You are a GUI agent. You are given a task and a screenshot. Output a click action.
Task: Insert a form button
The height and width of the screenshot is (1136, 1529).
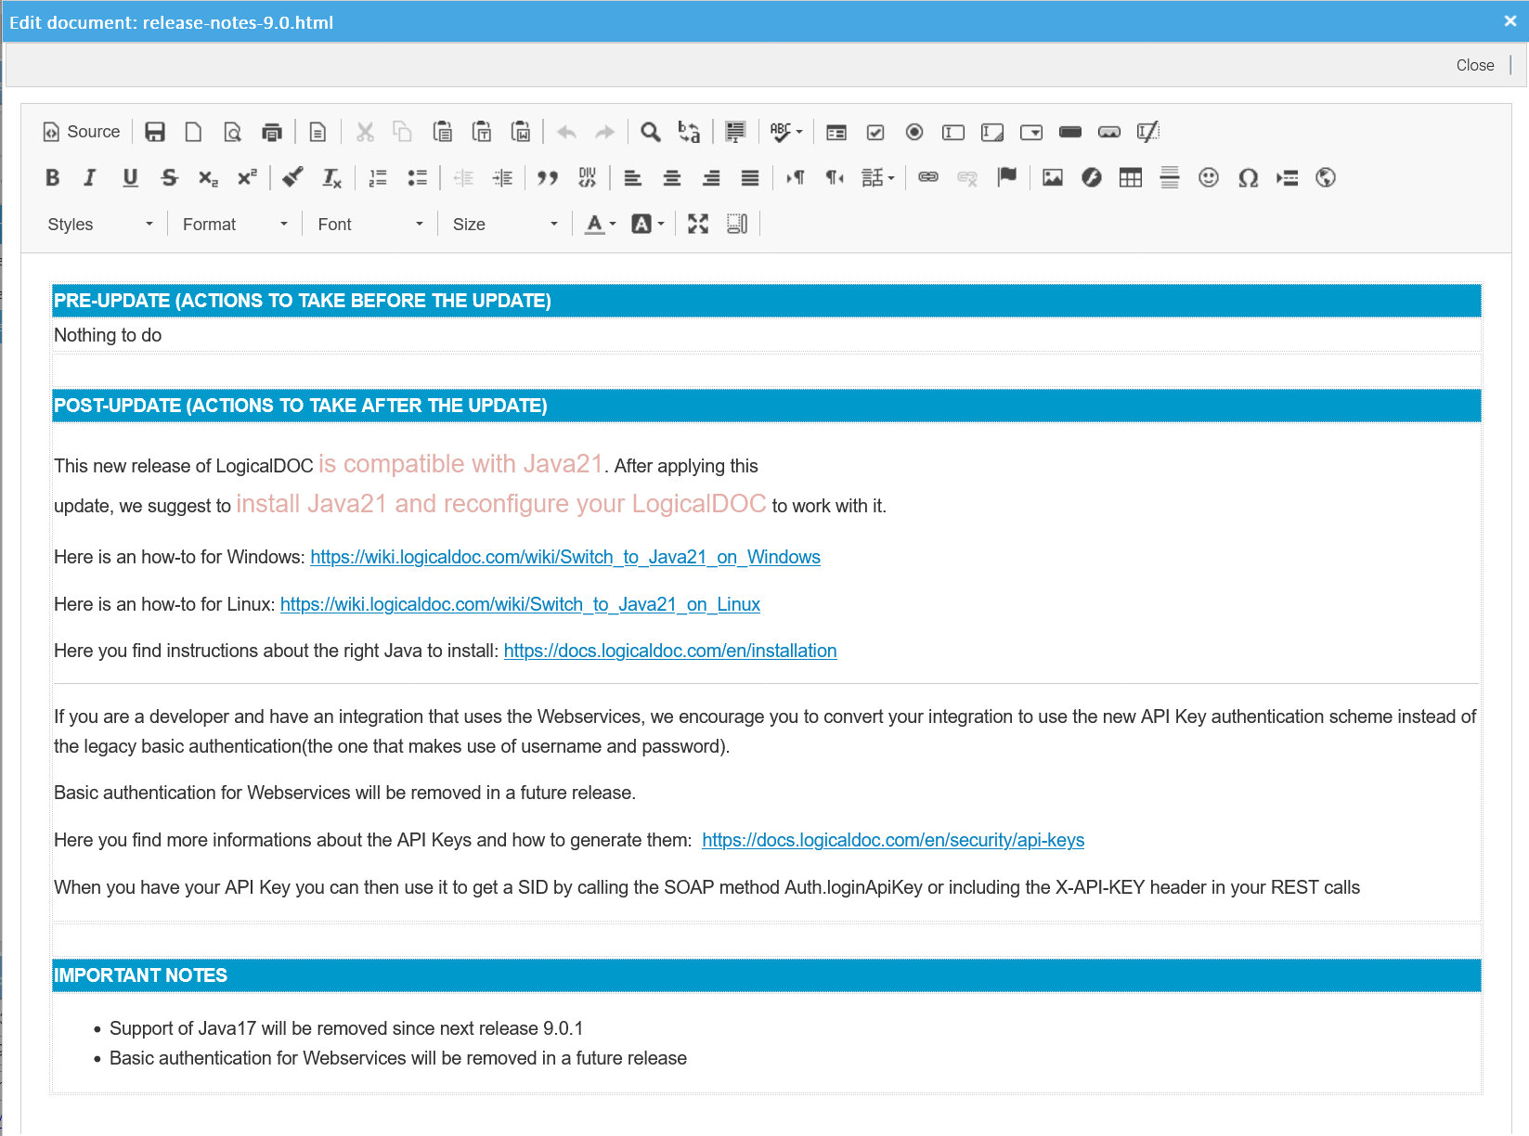1070,132
